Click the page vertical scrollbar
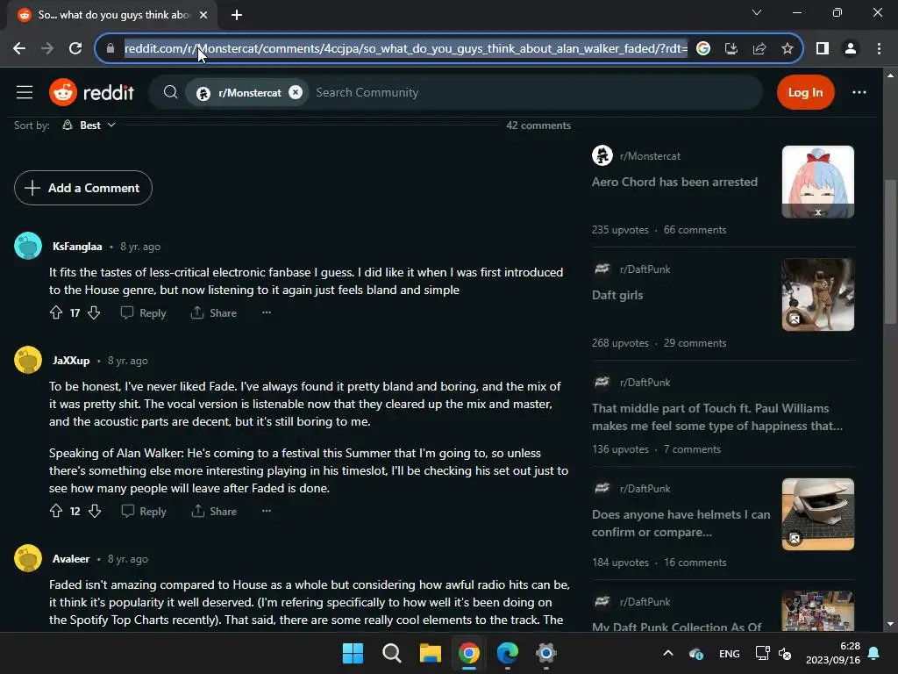Viewport: 898px width, 674px height. tap(890, 252)
